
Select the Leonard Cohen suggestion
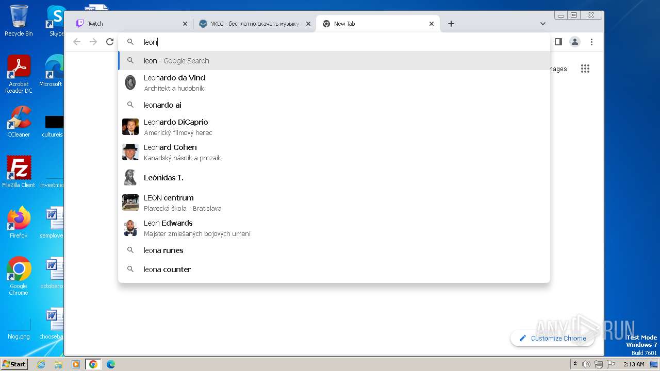[x=334, y=152]
